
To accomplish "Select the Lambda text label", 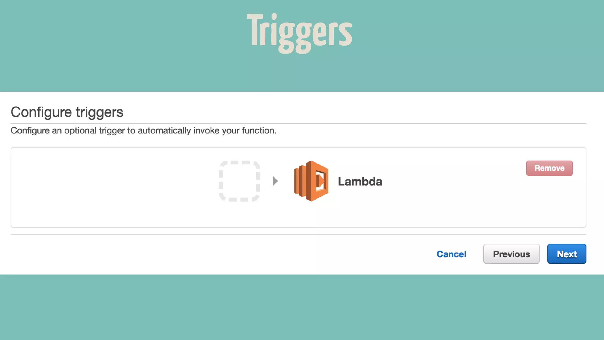I will [360, 182].
